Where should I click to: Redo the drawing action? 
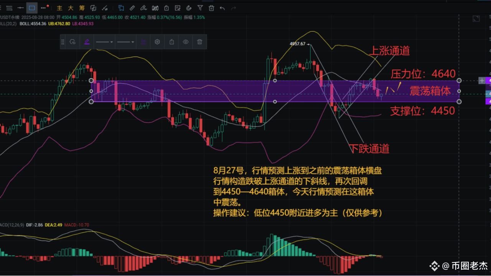pyautogui.click(x=233, y=8)
